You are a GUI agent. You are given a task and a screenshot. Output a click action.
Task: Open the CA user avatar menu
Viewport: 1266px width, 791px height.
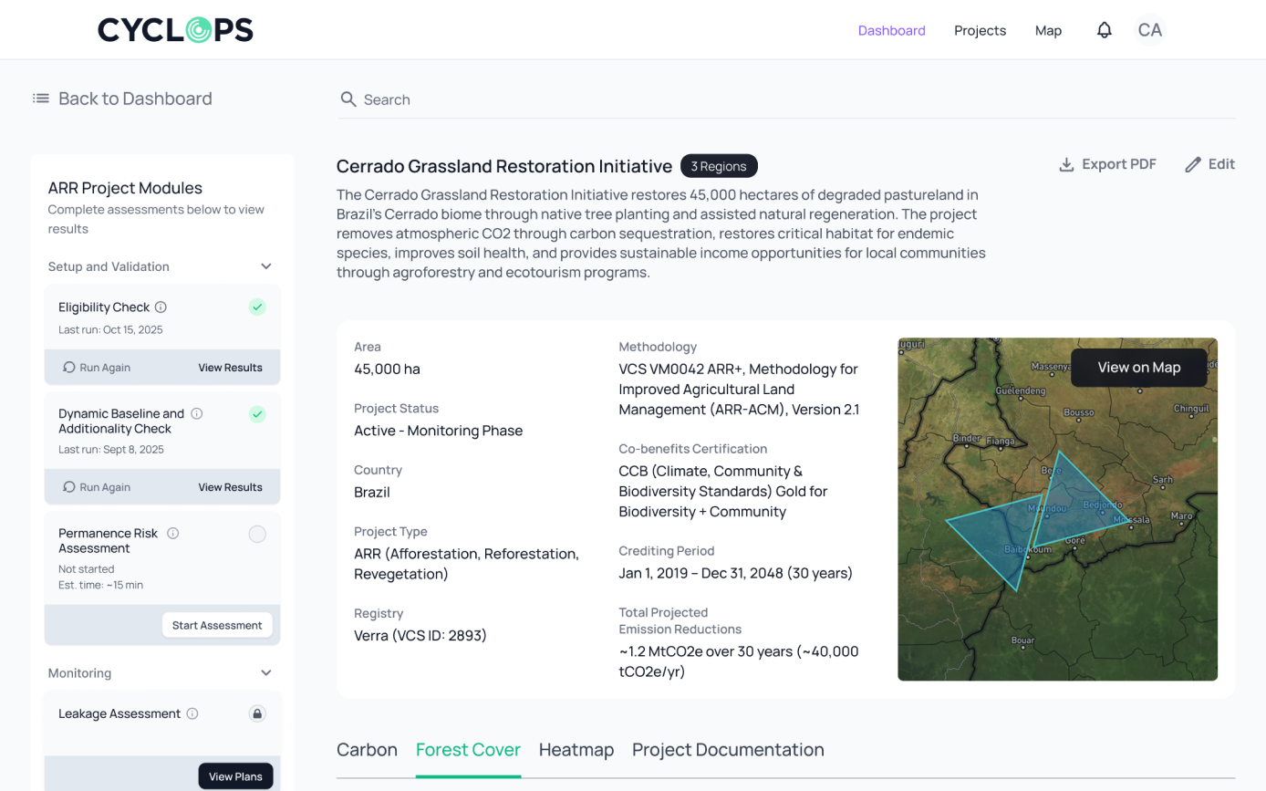pyautogui.click(x=1149, y=30)
